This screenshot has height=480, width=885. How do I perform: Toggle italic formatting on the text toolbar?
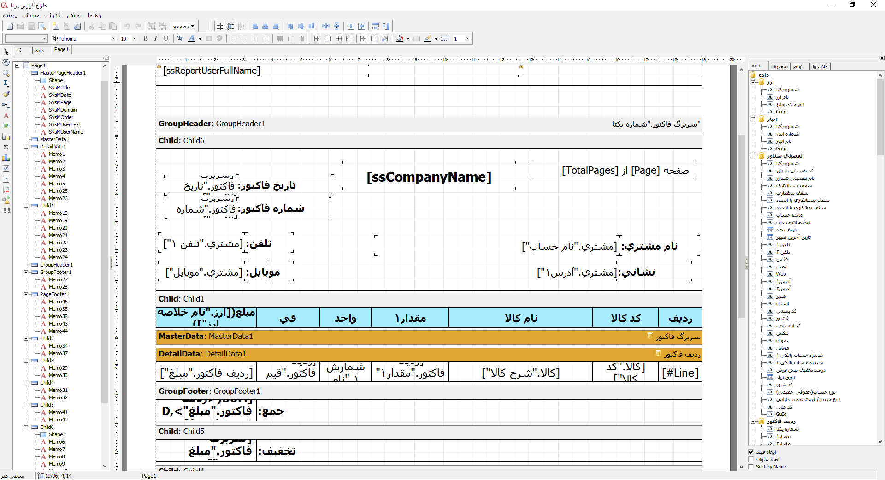155,39
